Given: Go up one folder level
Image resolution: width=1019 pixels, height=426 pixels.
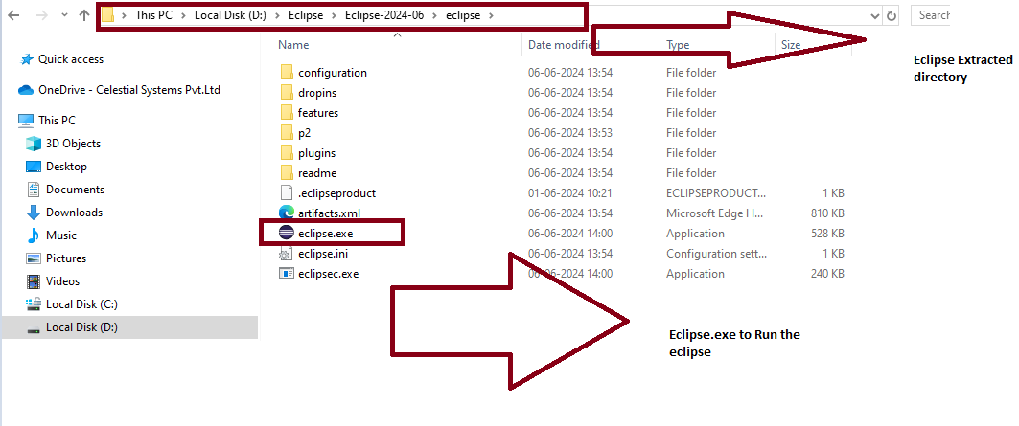Looking at the screenshot, I should pos(83,15).
